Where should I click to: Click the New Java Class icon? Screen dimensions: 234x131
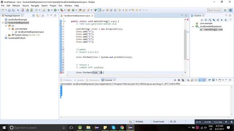tap(73, 10)
